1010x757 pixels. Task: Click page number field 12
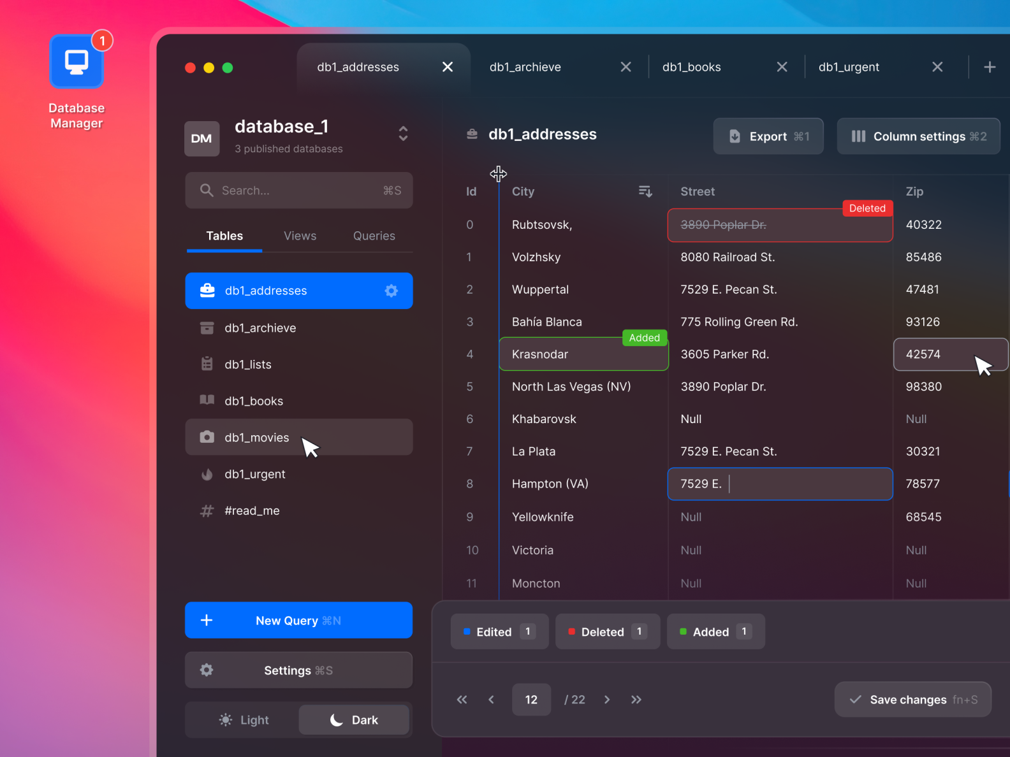pyautogui.click(x=531, y=700)
